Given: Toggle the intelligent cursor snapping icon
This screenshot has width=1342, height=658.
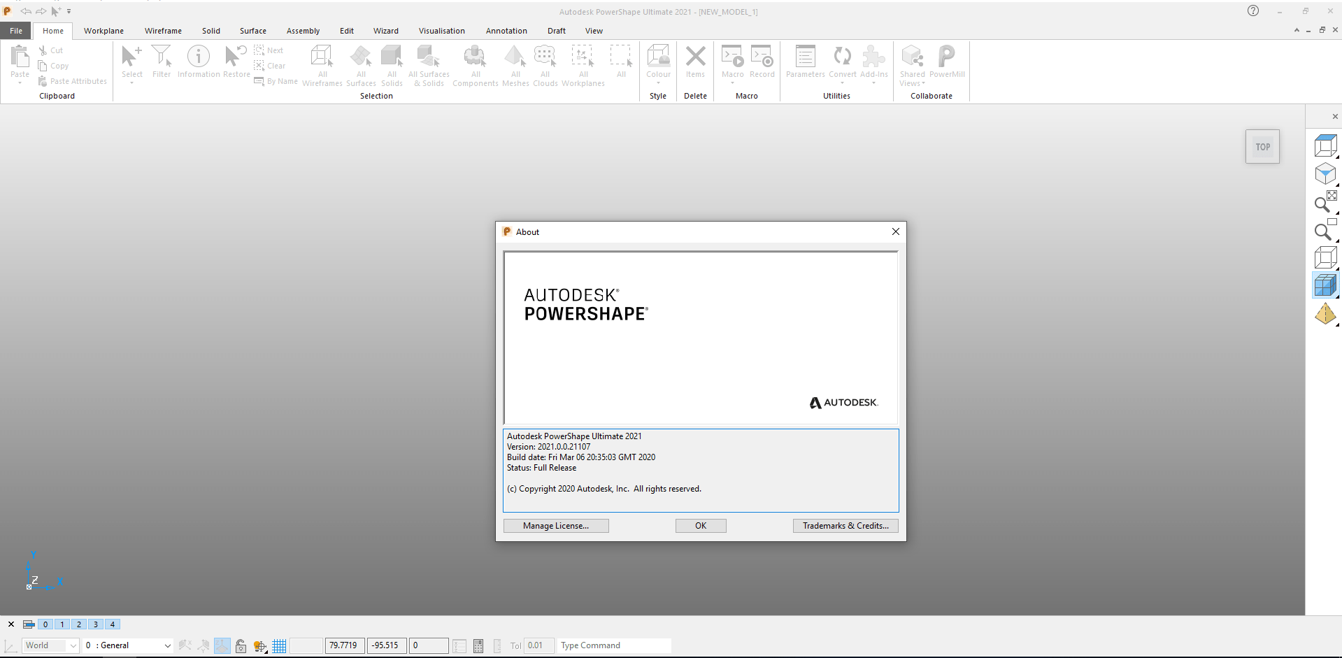Looking at the screenshot, I should point(260,645).
